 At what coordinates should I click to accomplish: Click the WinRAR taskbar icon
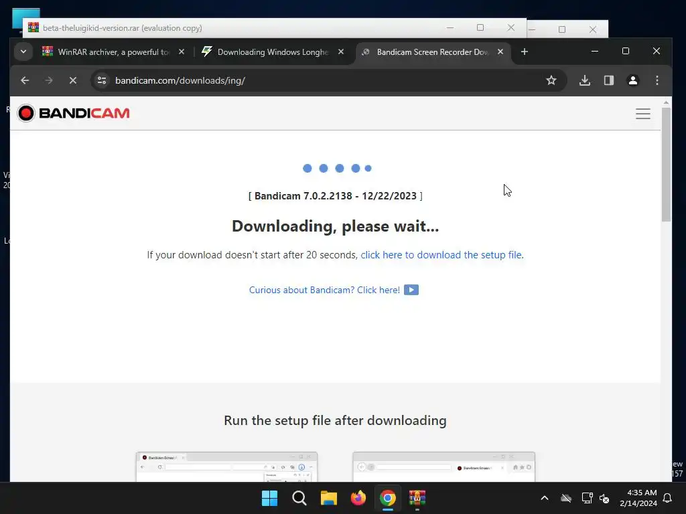tap(417, 498)
